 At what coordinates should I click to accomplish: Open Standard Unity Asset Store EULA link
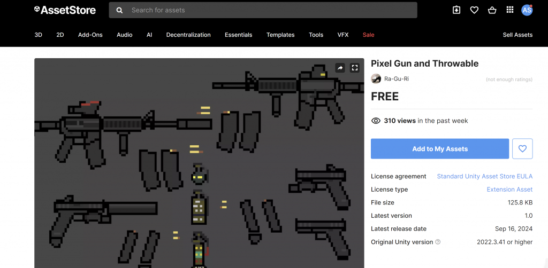pyautogui.click(x=485, y=176)
